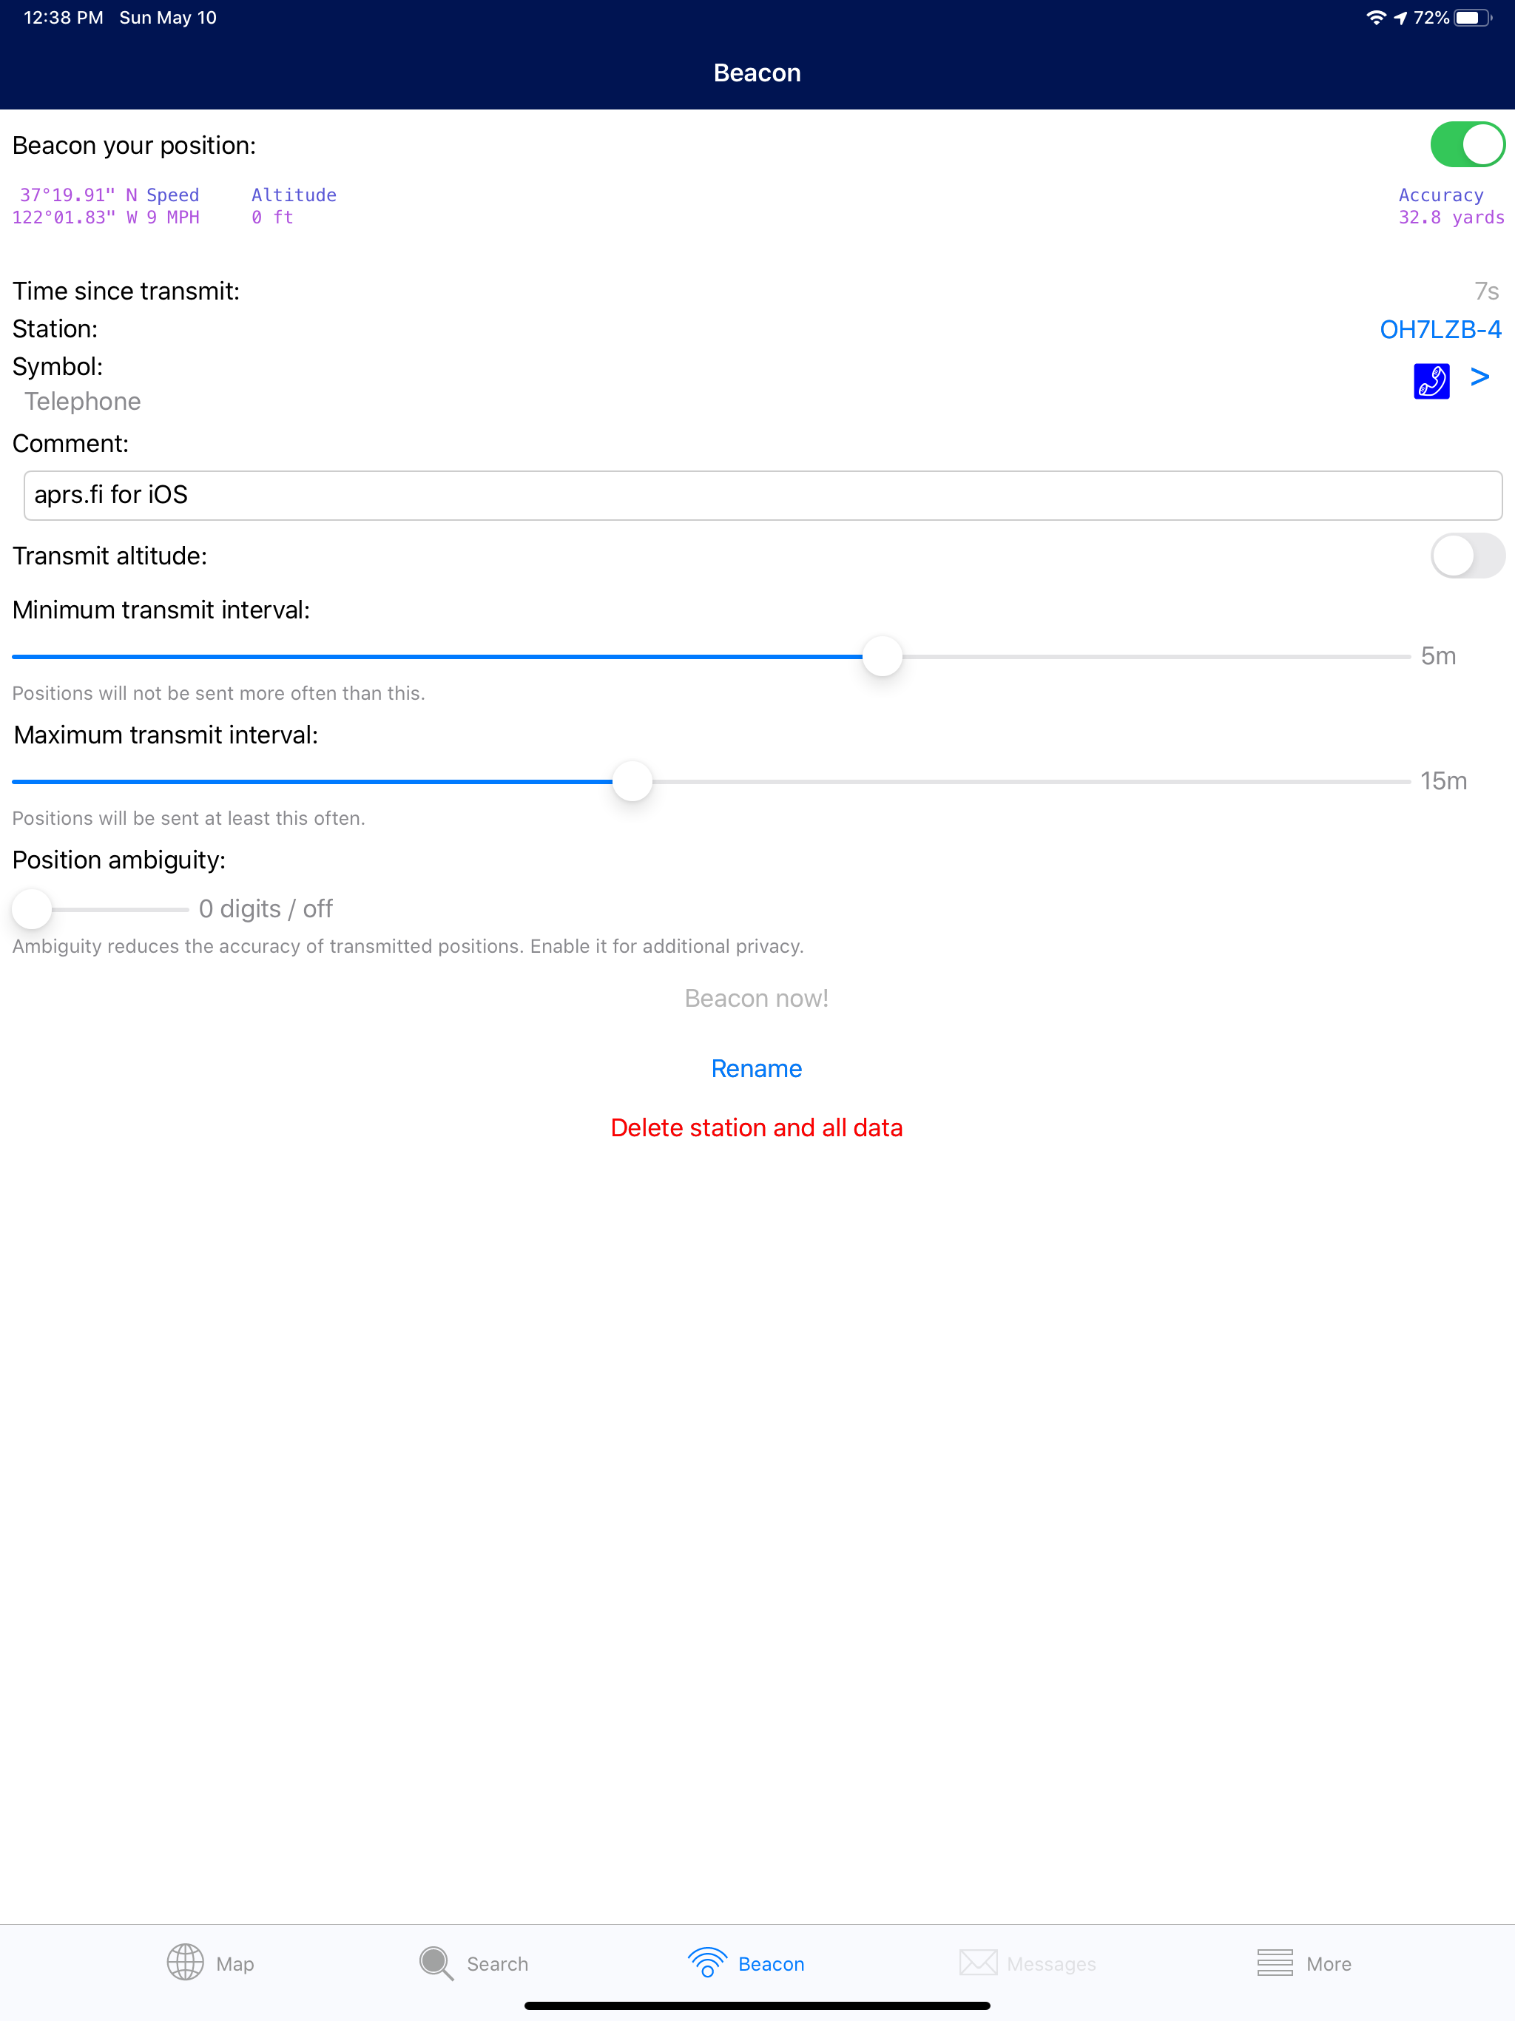The image size is (1515, 2021).
Task: Disable the Beacon your position switch
Action: click(x=1467, y=145)
